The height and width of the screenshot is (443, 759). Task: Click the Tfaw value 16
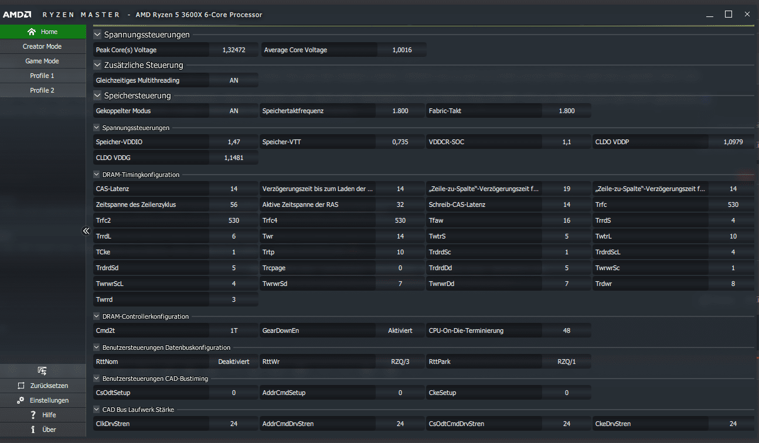(x=567, y=220)
